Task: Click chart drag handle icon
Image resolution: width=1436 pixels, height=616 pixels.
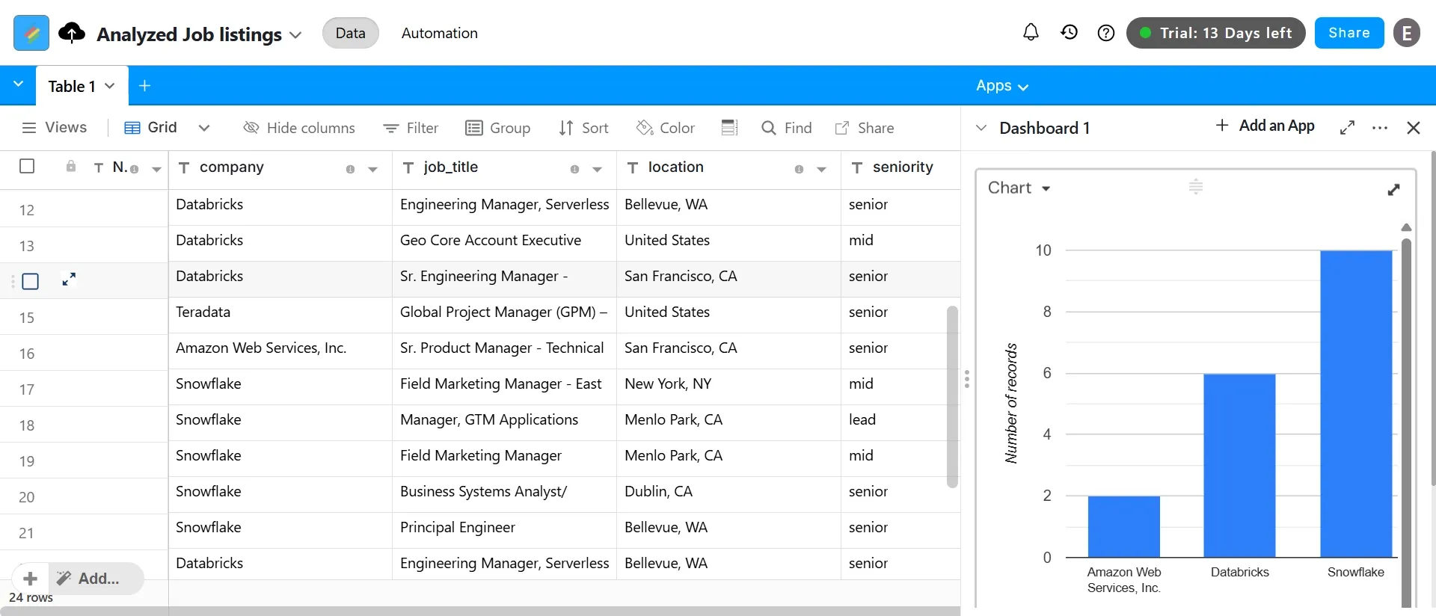Action: (1195, 187)
